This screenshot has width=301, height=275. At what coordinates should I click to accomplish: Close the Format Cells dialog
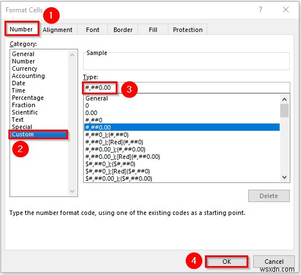286,10
